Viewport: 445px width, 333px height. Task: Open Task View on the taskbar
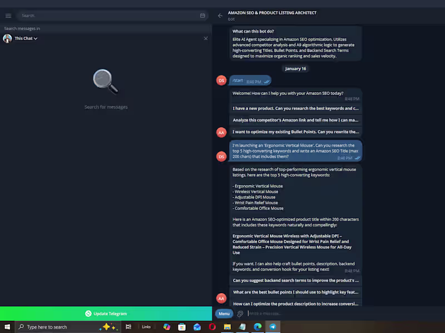[x=128, y=327]
